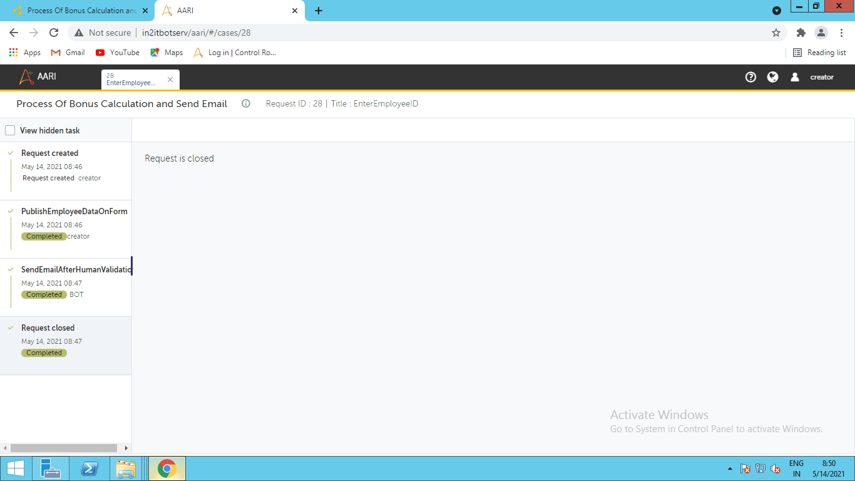Open Chrome extensions puzzle icon
Viewport: 855px width, 481px height.
[x=801, y=33]
